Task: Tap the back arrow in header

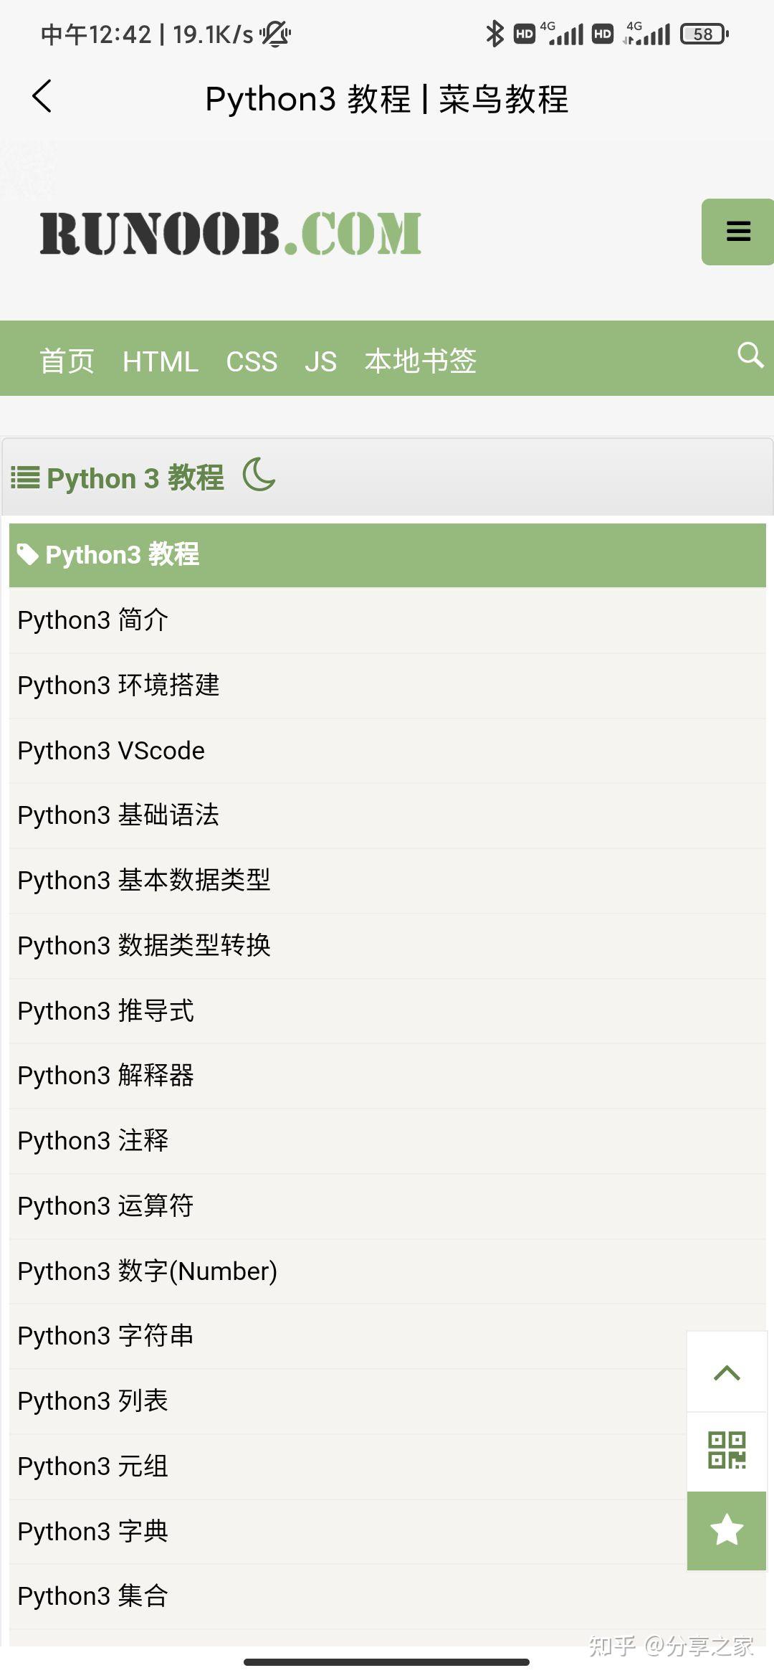Action: point(42,96)
